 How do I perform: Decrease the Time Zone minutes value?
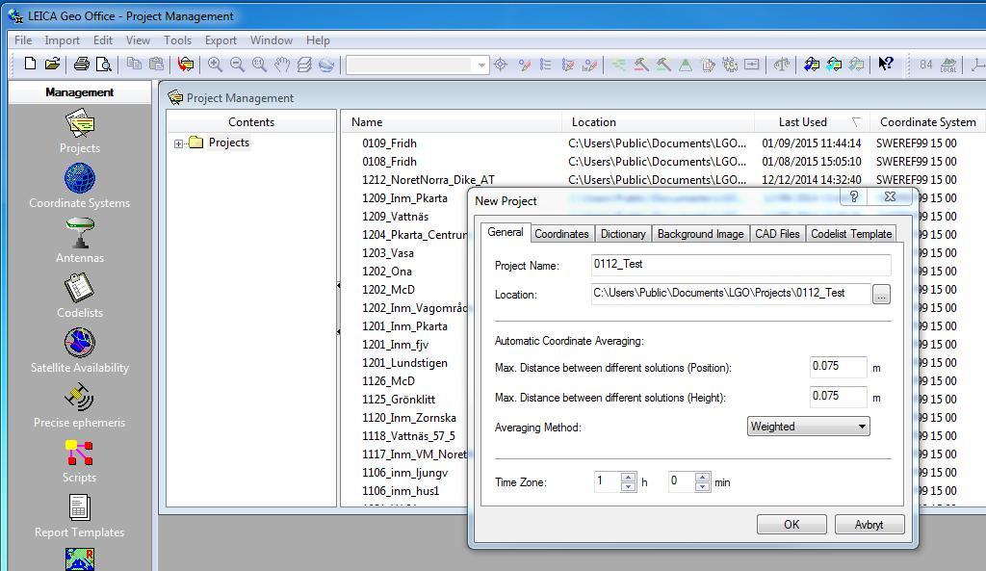pos(702,486)
